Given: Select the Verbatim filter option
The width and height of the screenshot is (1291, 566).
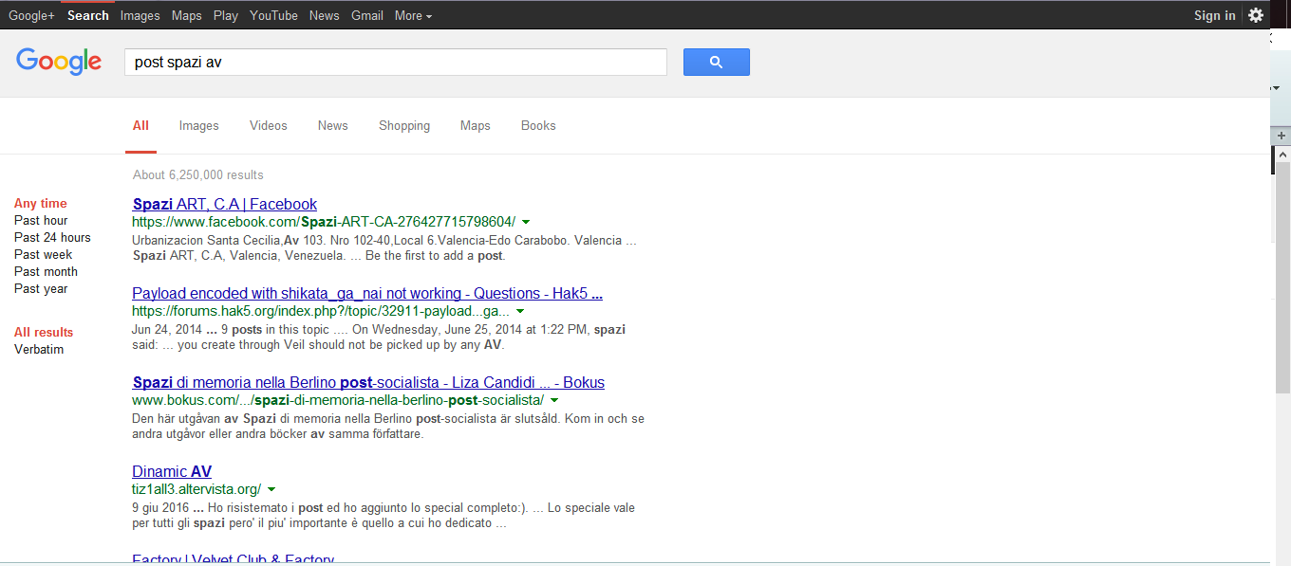Looking at the screenshot, I should point(39,349).
